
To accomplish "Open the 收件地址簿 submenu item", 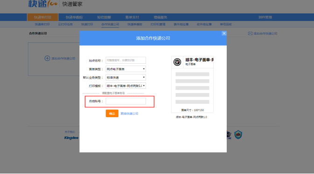I will (204, 24).
